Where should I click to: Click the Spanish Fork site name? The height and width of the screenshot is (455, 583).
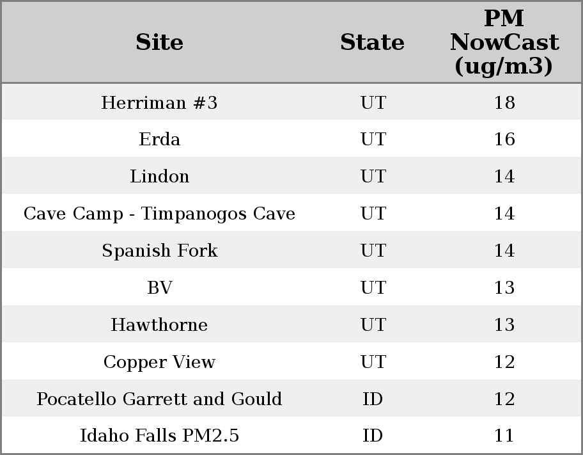point(159,251)
